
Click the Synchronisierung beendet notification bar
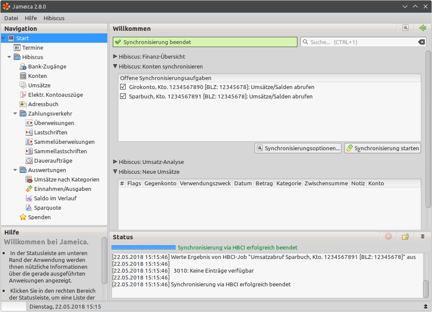[x=205, y=42]
